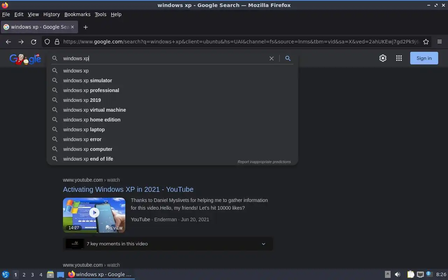448x280 pixels.
Task: Open Google apps grid
Action: pos(399,58)
